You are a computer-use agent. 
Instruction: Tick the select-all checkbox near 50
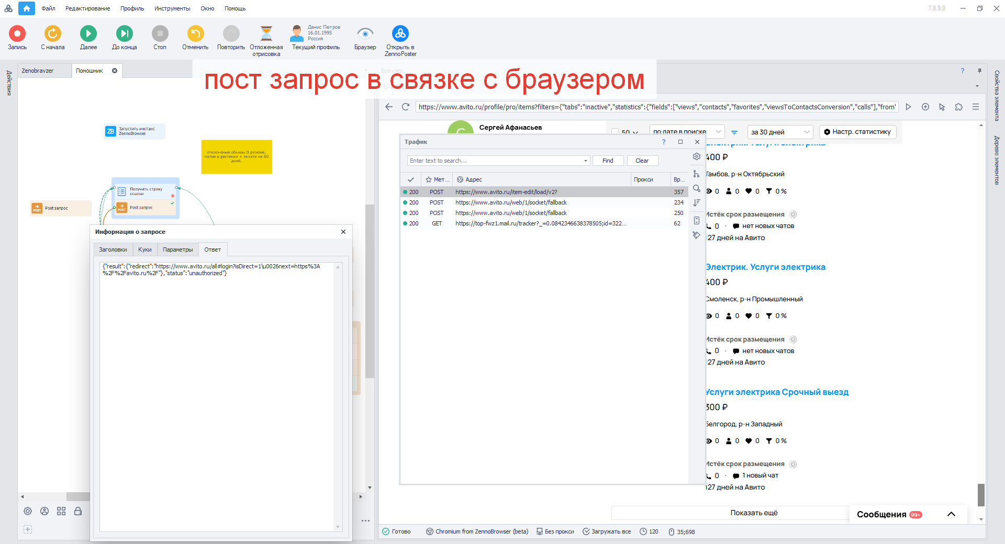(615, 132)
